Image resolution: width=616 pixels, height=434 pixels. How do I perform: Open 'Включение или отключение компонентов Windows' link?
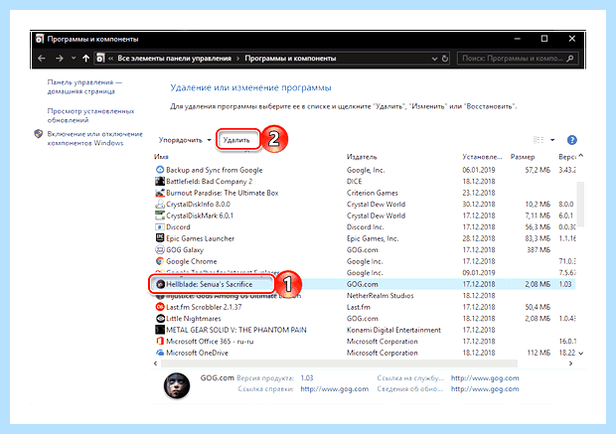[94, 138]
